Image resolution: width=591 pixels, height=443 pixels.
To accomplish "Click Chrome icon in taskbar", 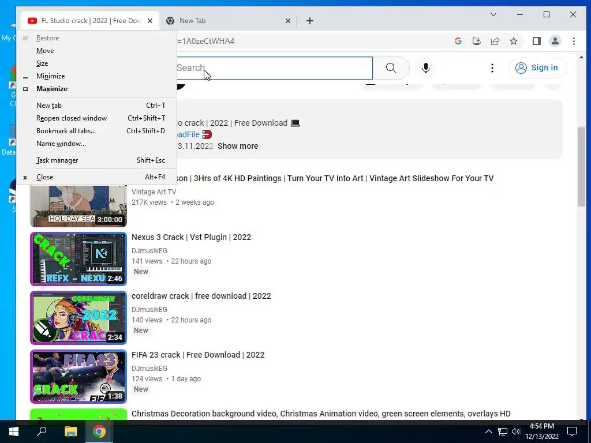I will 99,431.
